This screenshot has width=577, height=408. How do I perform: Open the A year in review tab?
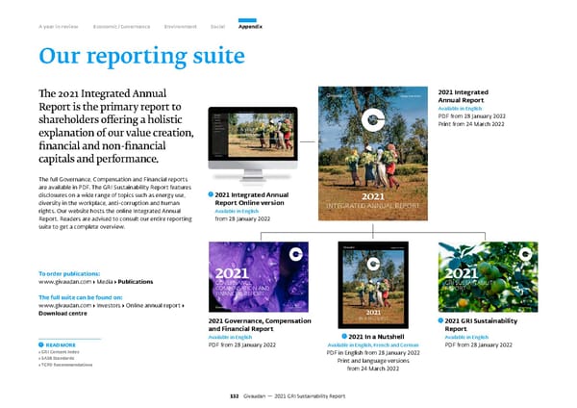[60, 26]
